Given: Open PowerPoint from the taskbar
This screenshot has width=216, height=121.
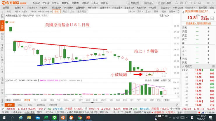Looking at the screenshot, I should pos(88,118).
